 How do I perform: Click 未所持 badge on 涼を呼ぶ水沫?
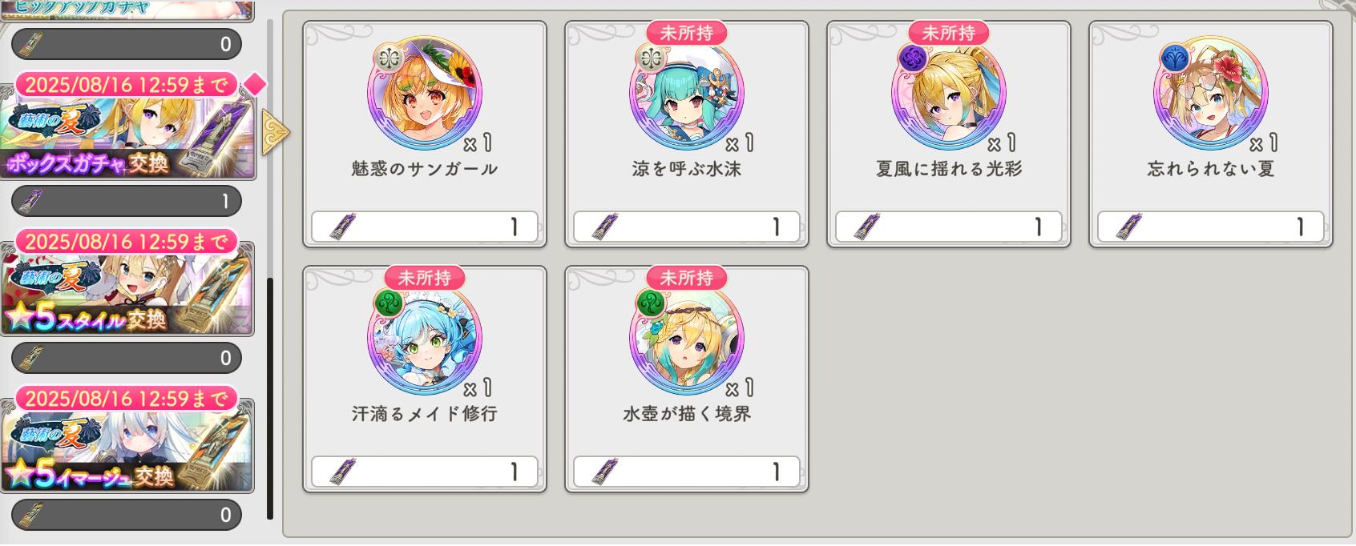(x=686, y=33)
